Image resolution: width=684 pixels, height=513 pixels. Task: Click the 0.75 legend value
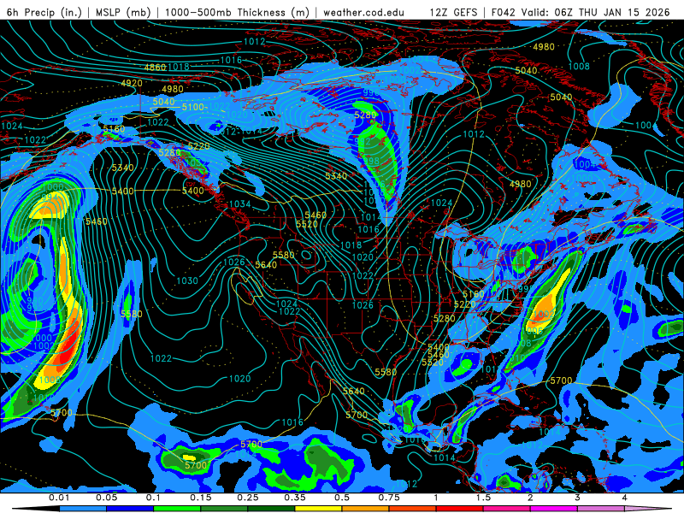coord(389,498)
